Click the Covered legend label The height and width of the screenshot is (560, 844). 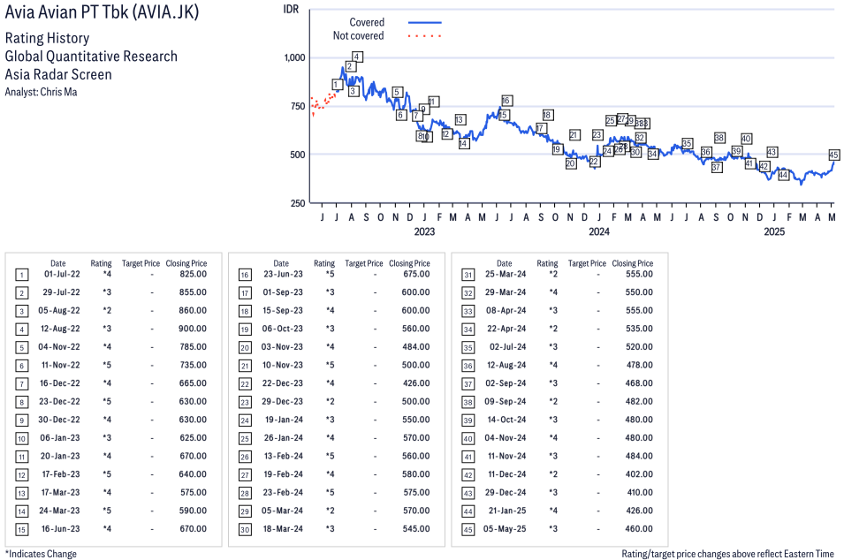(x=367, y=23)
